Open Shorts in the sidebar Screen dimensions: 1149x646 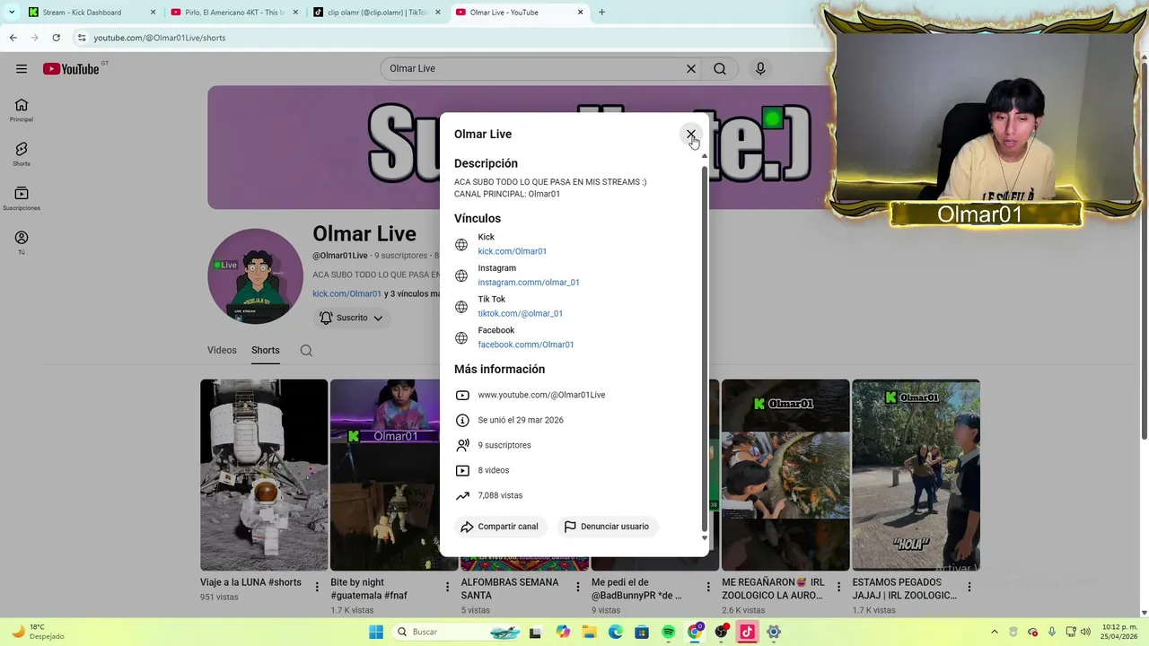click(22, 154)
